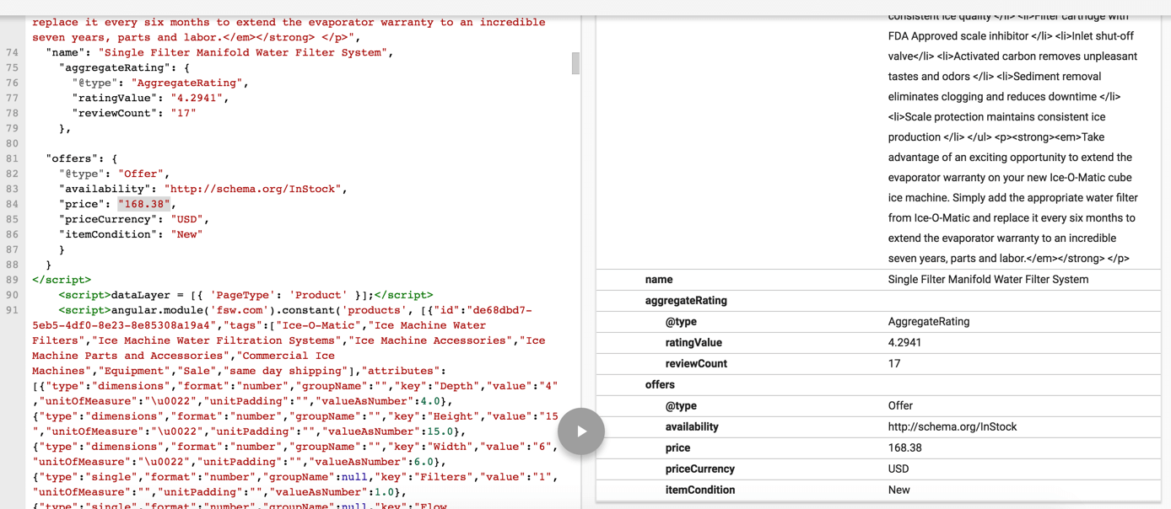This screenshot has height=509, width=1171.
Task: Click the "ratingValue" label in results panel
Action: pyautogui.click(x=693, y=343)
